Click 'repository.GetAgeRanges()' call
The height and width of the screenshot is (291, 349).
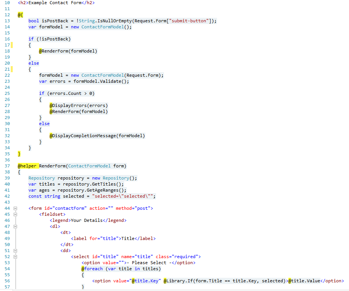coord(91,190)
